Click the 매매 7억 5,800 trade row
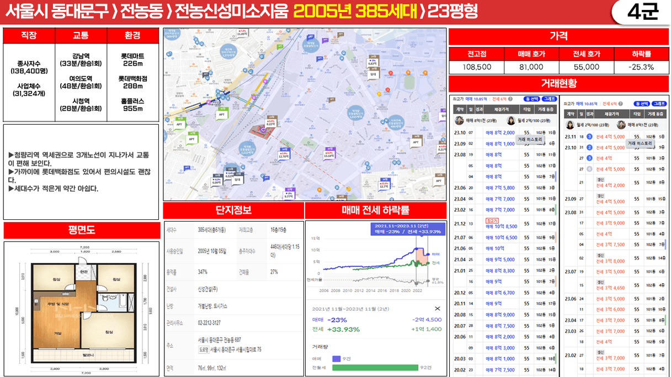The image size is (671, 377). [x=505, y=188]
